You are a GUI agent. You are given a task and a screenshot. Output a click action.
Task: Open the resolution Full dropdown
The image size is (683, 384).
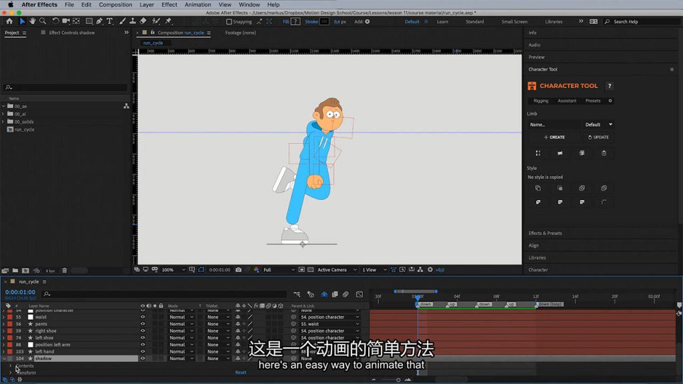pos(279,270)
